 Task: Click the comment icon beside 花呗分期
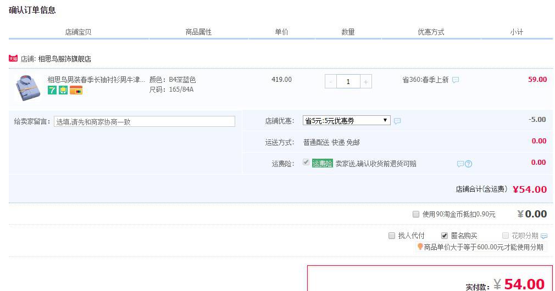544,236
